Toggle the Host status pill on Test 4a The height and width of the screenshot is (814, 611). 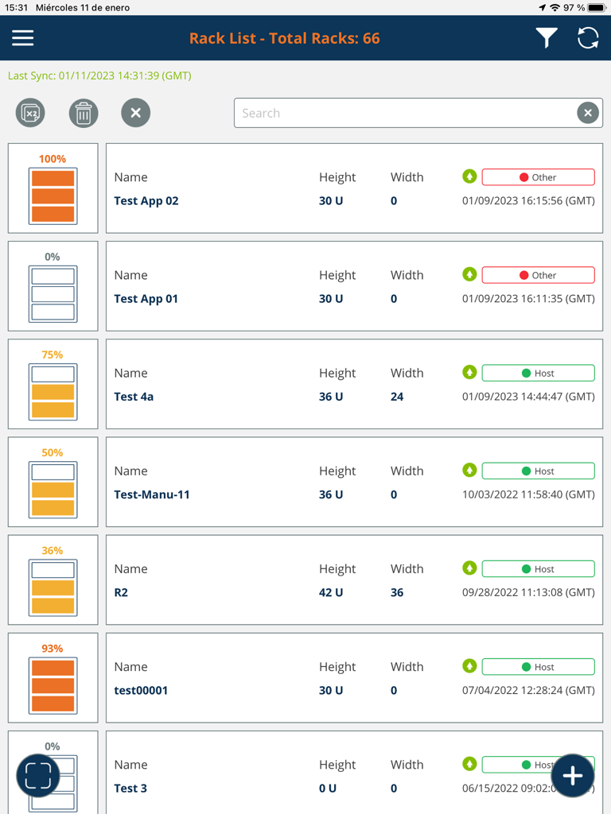pos(538,372)
